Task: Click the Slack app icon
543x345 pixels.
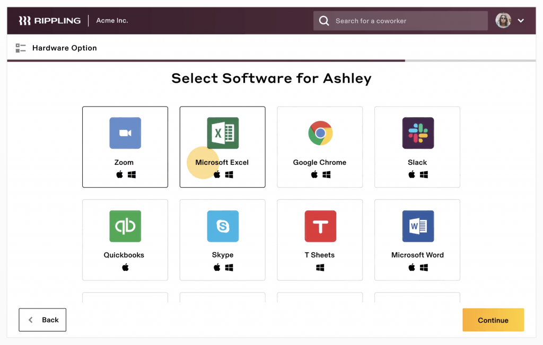Action: (x=418, y=133)
